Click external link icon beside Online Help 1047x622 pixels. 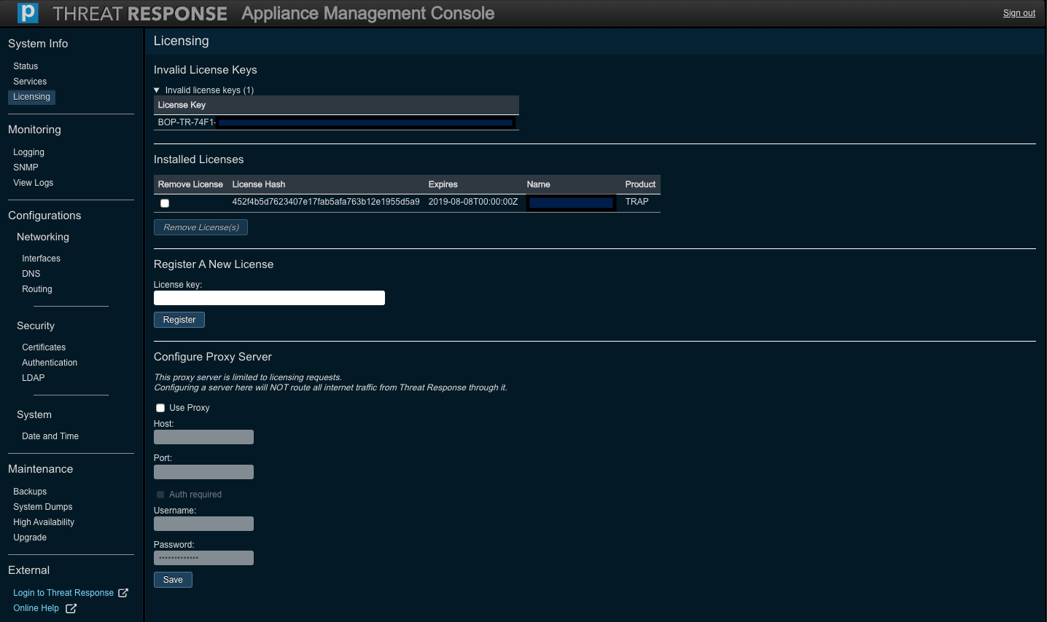click(71, 608)
